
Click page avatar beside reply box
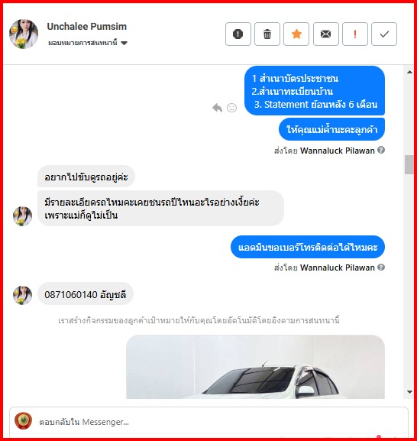click(x=23, y=421)
